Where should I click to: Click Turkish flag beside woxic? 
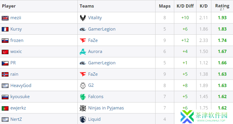pyautogui.click(x=5, y=52)
